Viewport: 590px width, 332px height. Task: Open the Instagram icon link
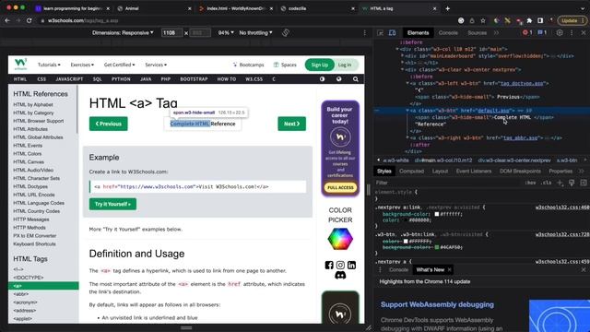340,265
